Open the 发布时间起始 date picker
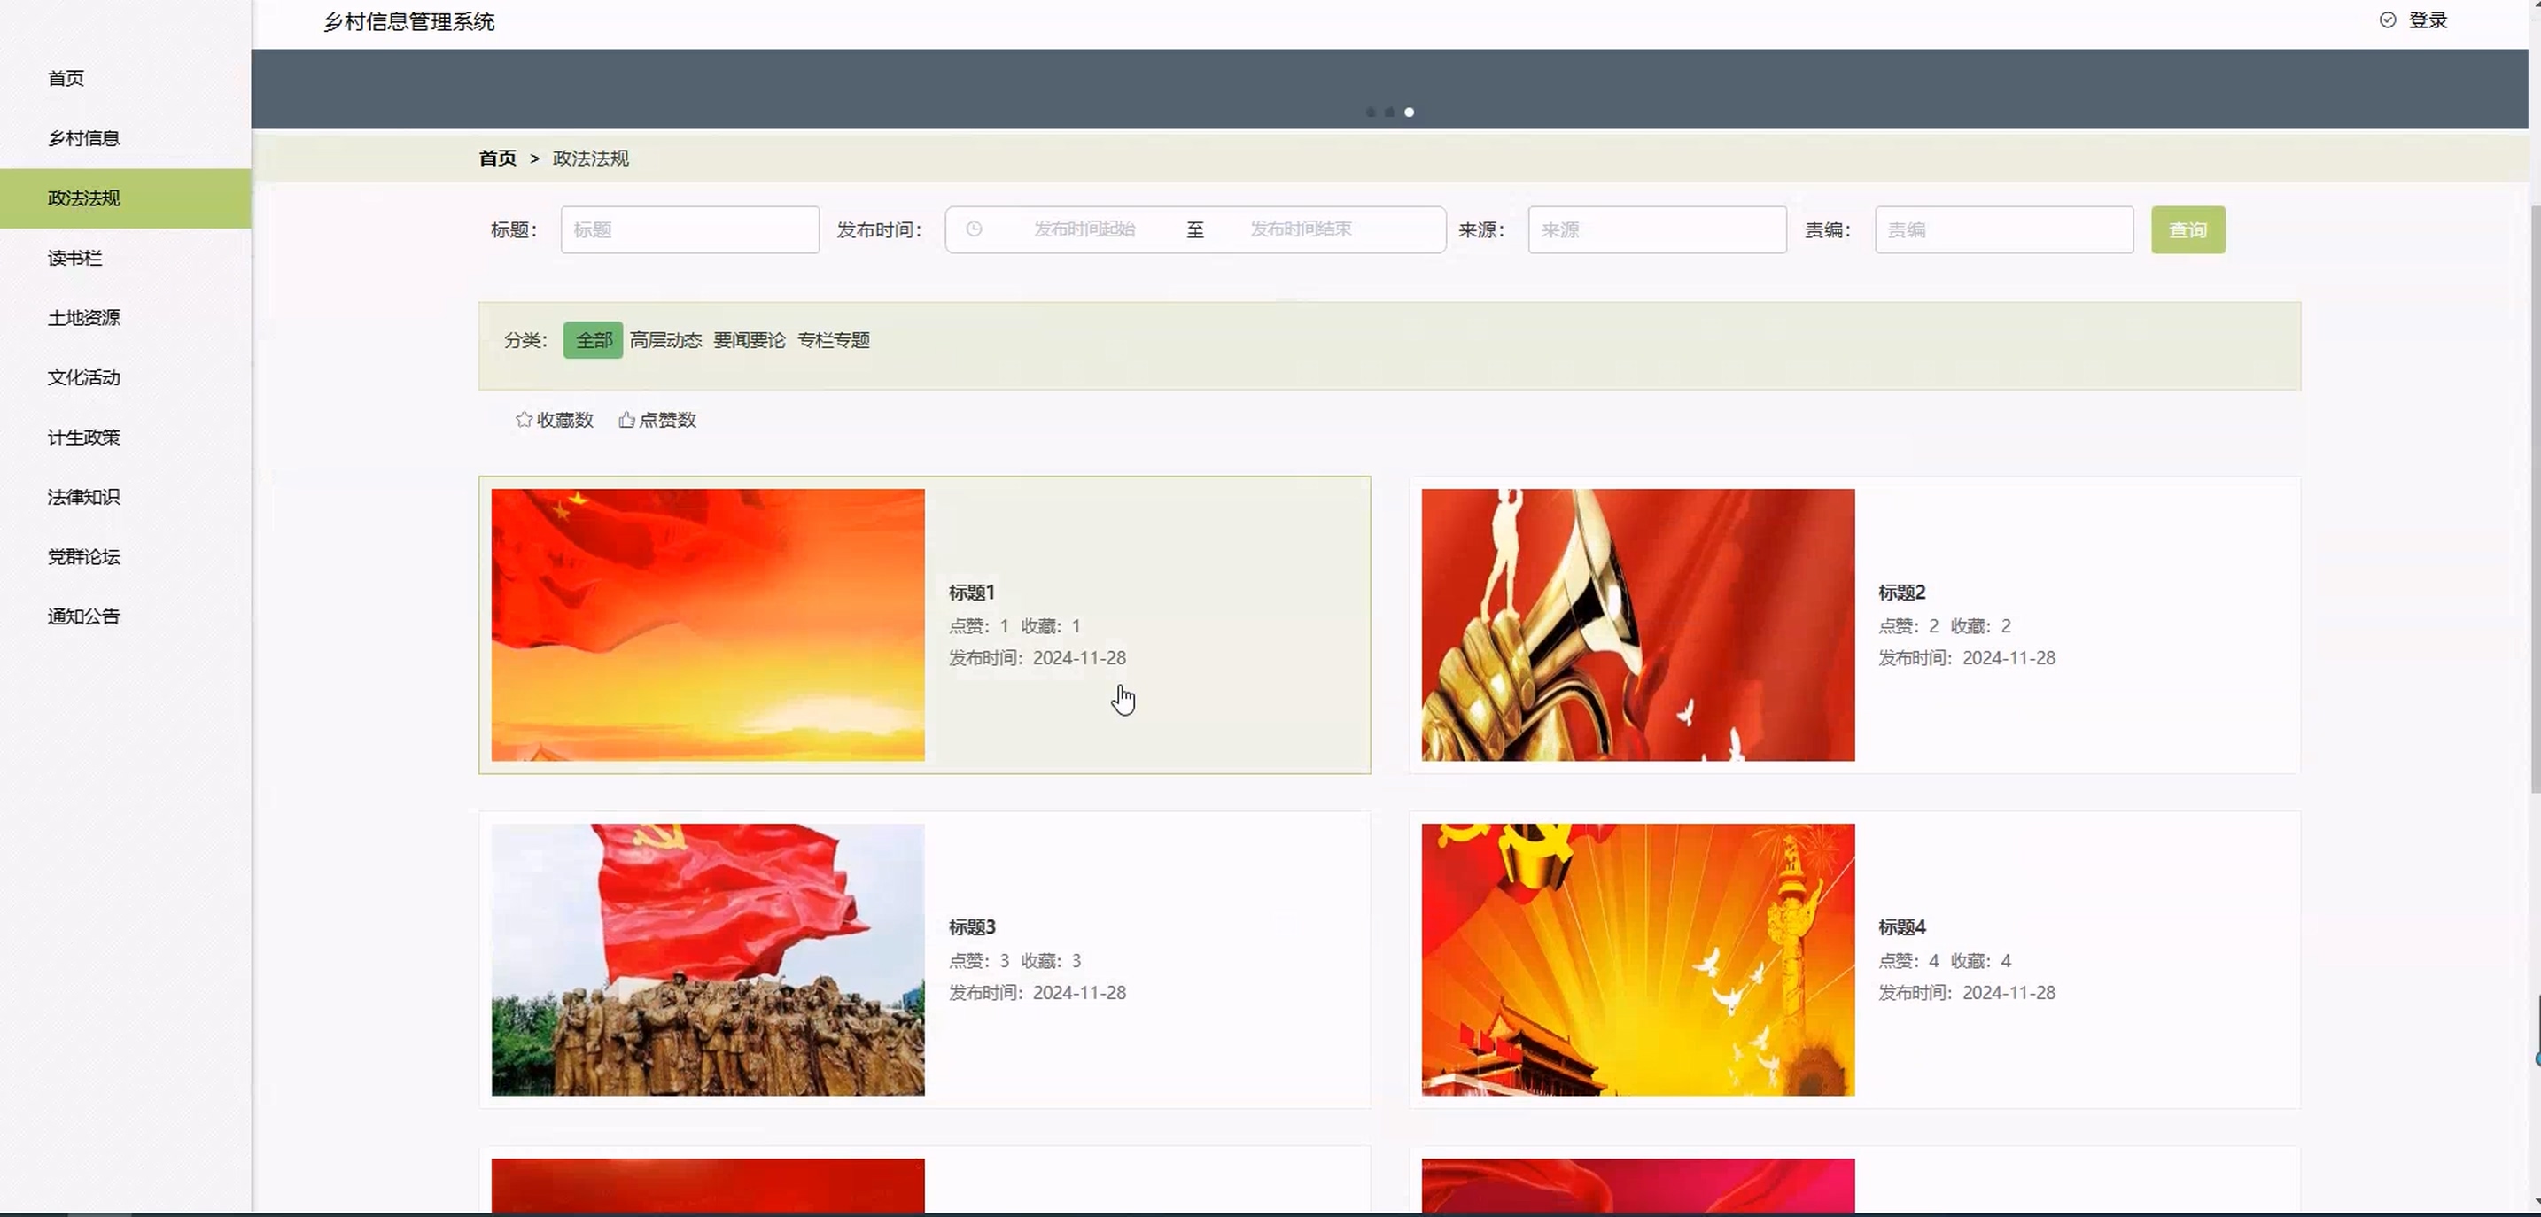 coord(1084,229)
